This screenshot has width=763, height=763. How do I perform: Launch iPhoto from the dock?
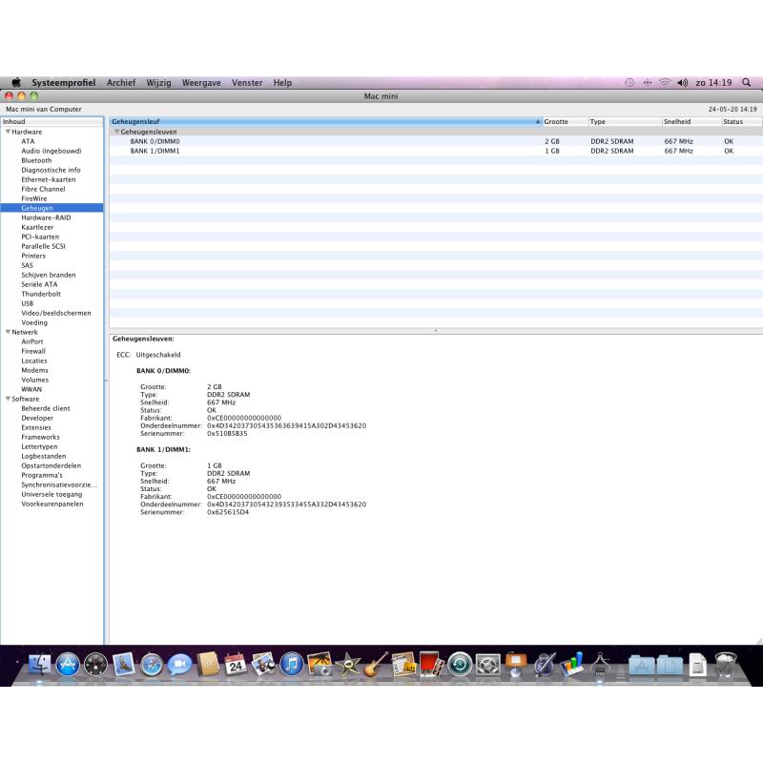pos(320,665)
